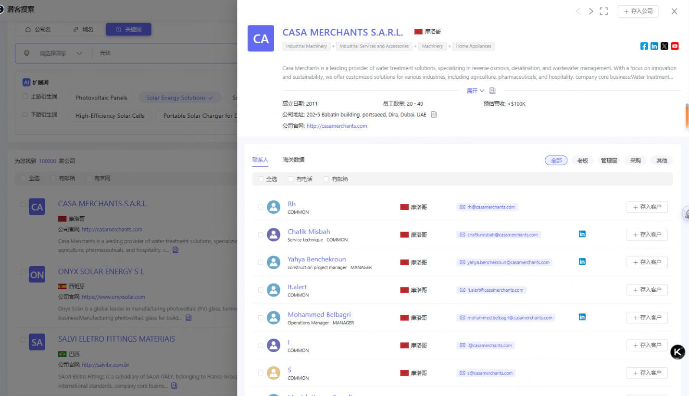Click the 存入公司 button

coord(638,11)
